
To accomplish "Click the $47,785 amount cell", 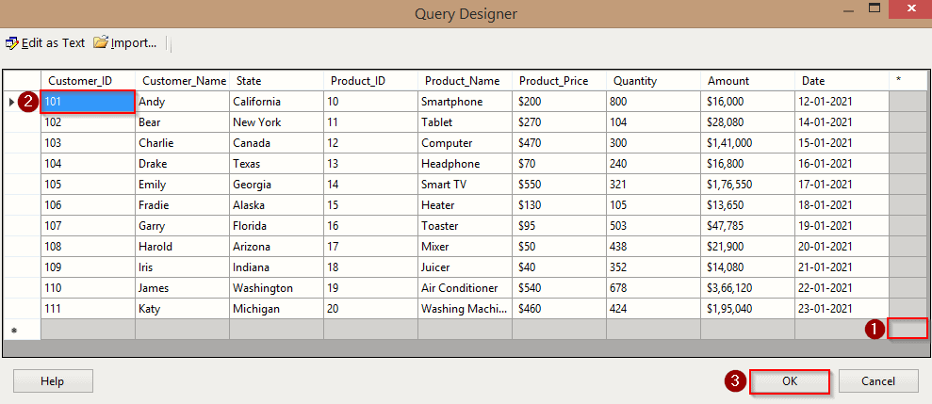I will [x=747, y=226].
